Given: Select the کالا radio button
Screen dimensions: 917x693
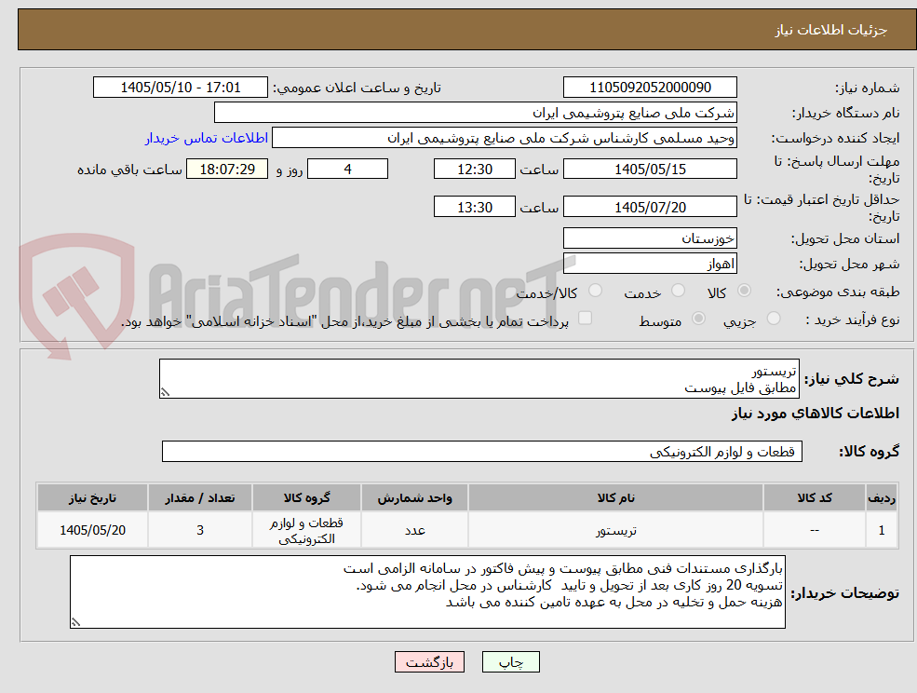Looking at the screenshot, I should coord(744,291).
